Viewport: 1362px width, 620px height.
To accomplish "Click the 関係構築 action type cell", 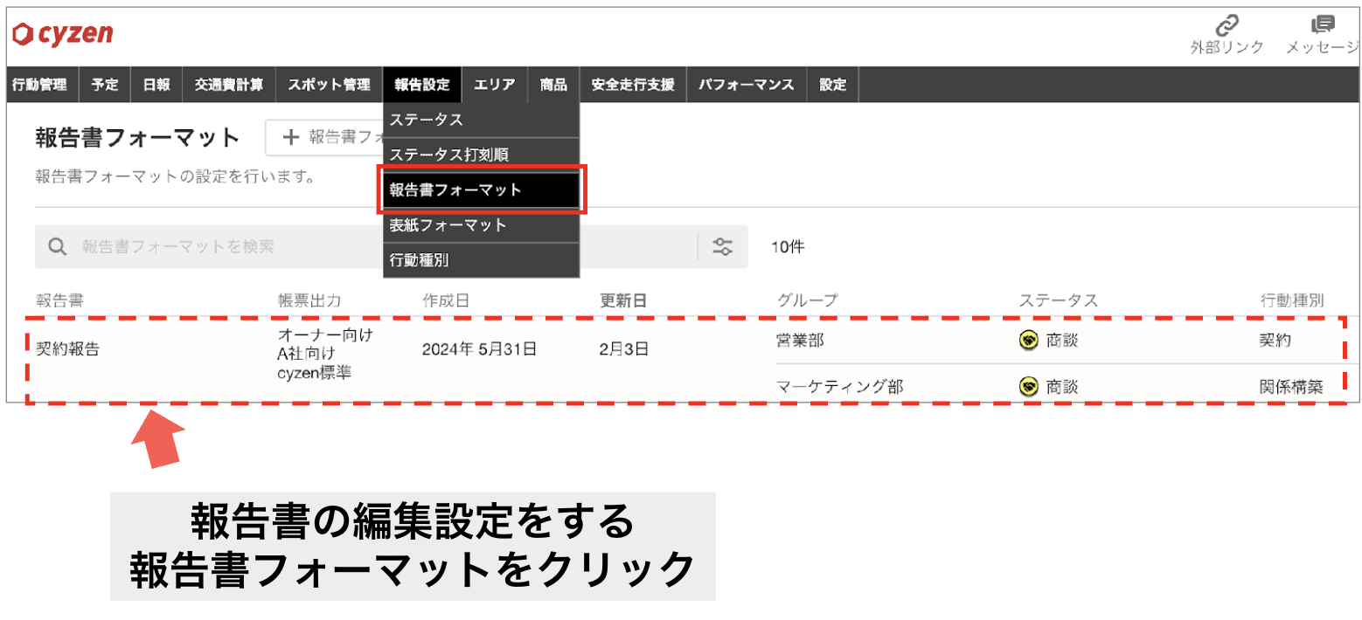I will 1291,386.
